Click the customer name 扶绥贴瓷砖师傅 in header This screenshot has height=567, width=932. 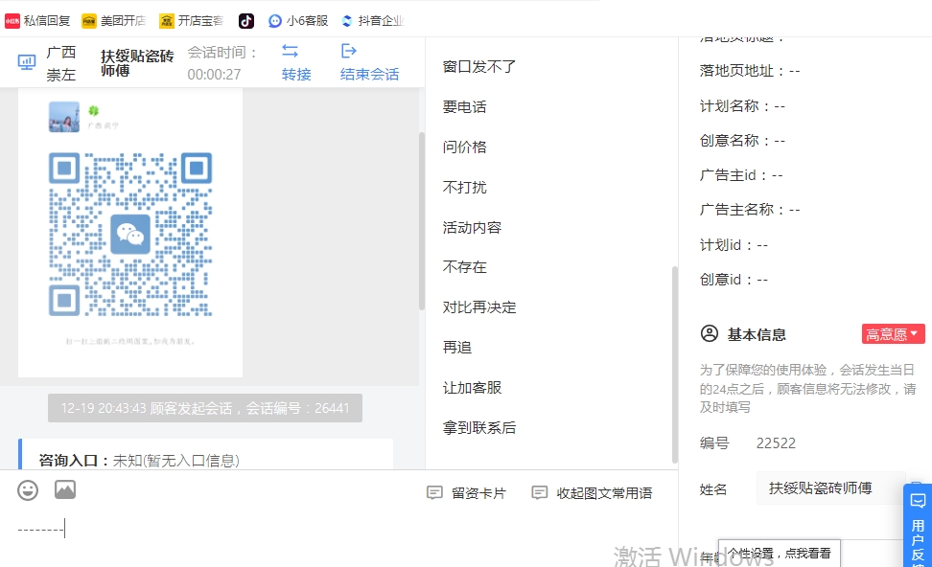pos(137,63)
